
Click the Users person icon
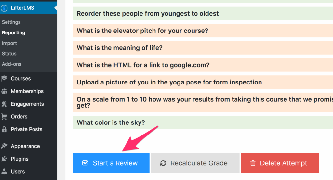pyautogui.click(x=4, y=171)
